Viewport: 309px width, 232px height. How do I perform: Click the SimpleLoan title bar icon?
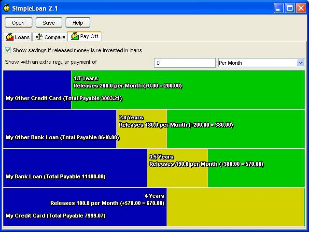tap(6, 7)
